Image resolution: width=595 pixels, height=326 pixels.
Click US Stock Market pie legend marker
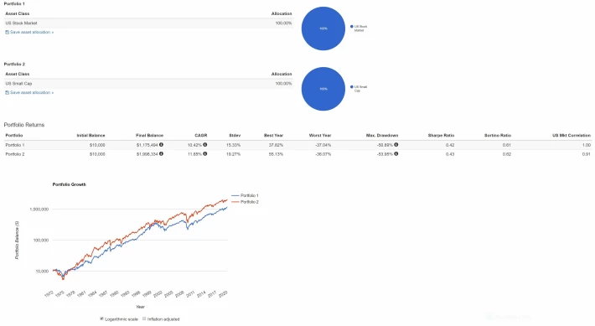click(352, 27)
